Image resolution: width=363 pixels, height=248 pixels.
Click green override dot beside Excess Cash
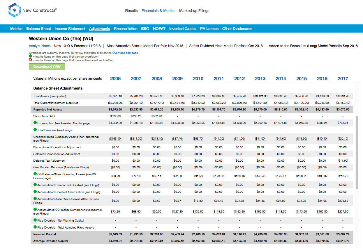pyautogui.click(x=35, y=123)
